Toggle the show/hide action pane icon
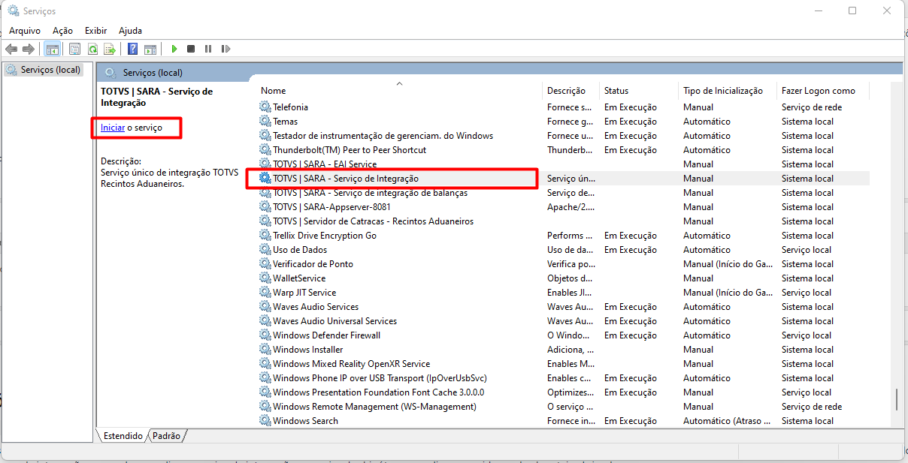 click(x=150, y=49)
